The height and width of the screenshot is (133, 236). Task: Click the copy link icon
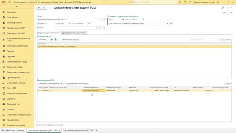pos(223,8)
